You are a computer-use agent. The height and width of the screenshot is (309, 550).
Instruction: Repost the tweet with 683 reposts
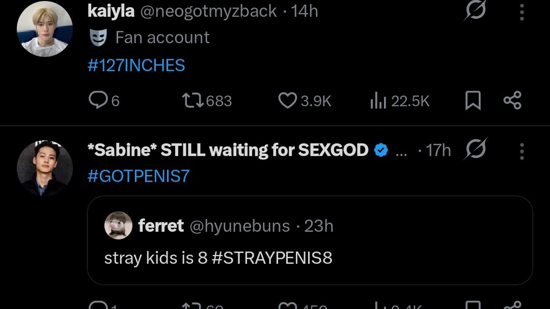[194, 101]
